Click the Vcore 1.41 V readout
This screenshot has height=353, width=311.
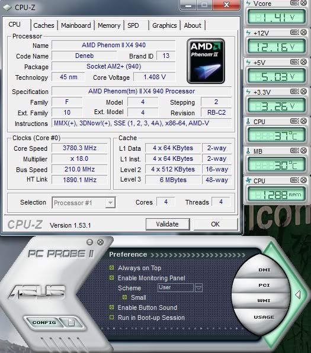tap(277, 17)
